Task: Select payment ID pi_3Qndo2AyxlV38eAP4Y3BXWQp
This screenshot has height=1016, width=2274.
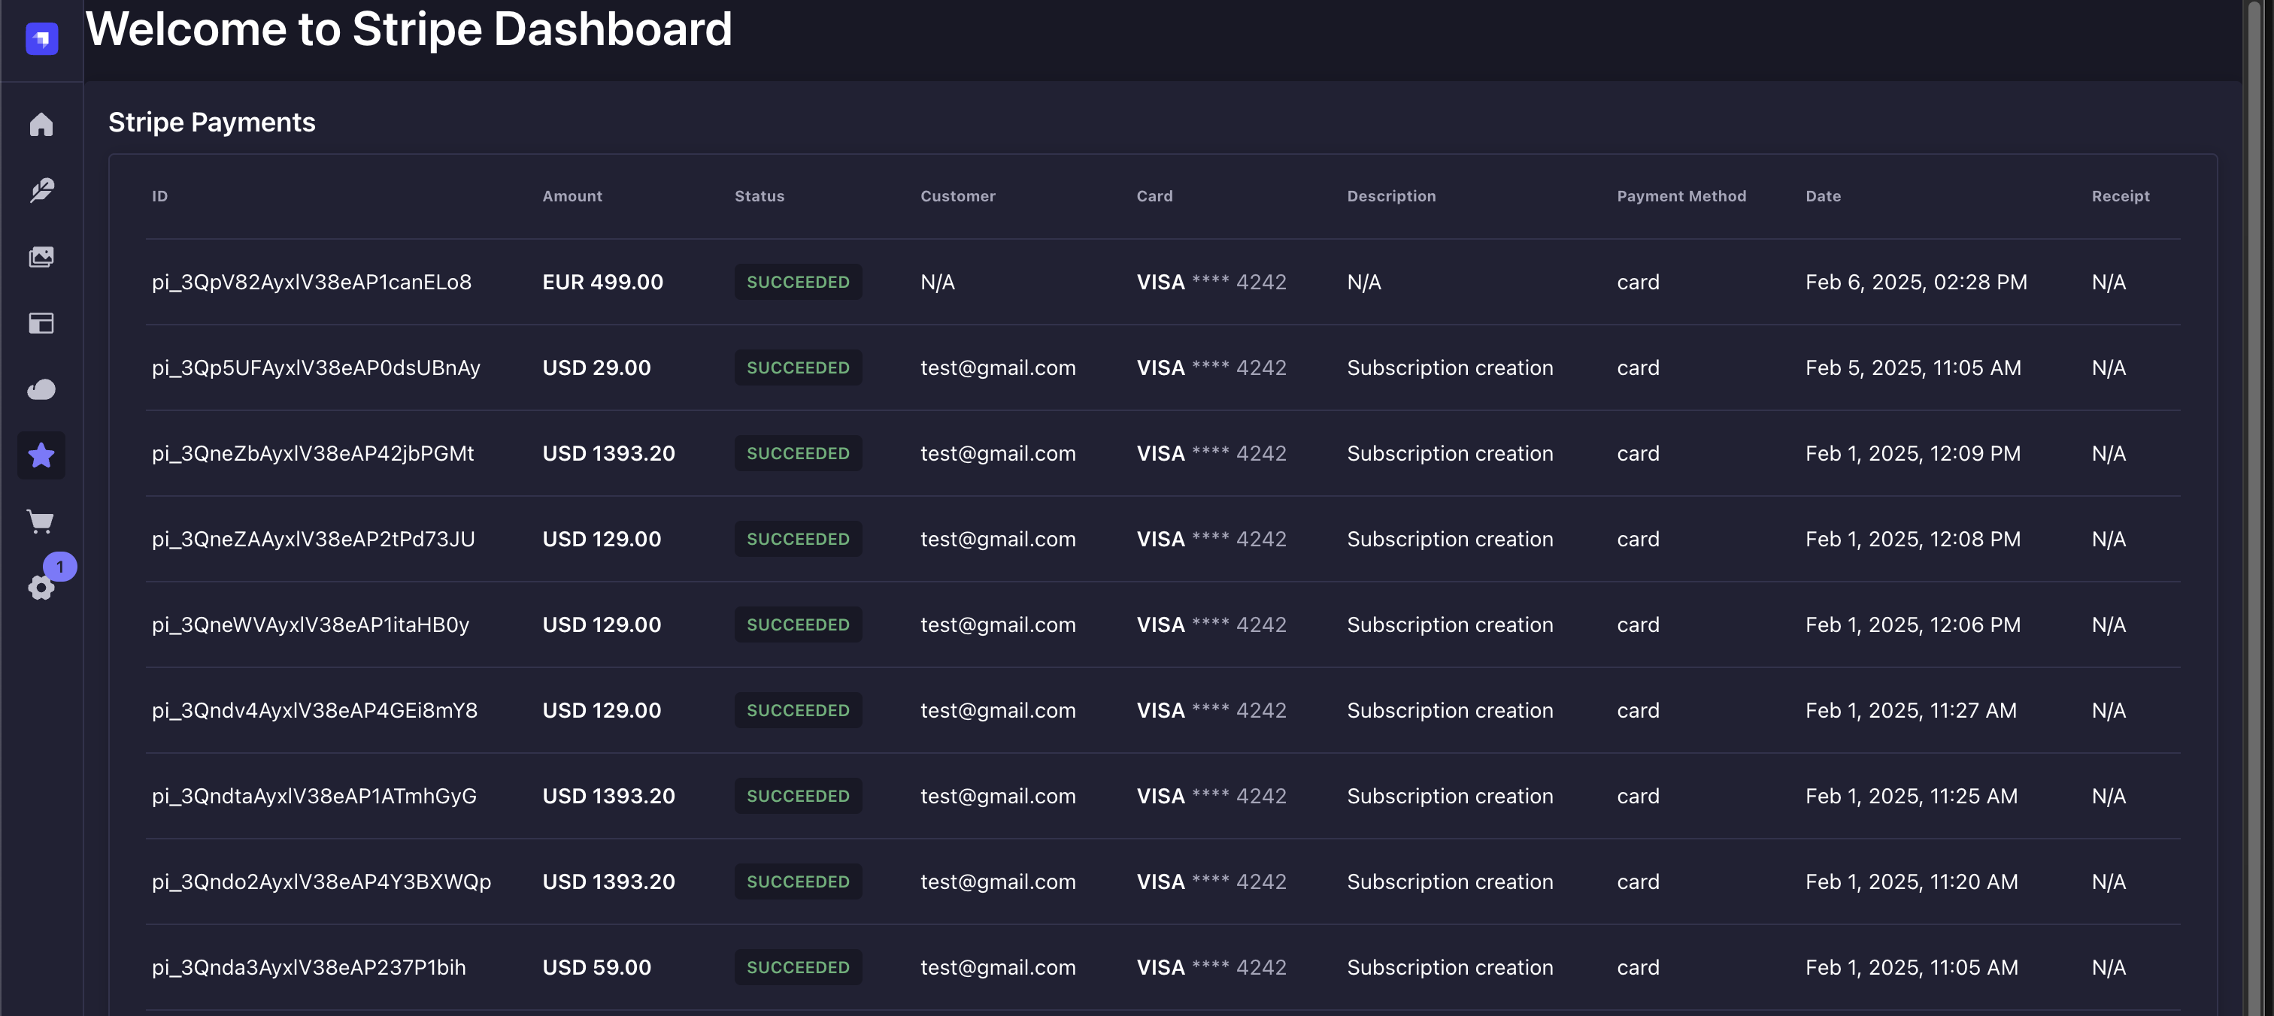Action: pos(321,881)
